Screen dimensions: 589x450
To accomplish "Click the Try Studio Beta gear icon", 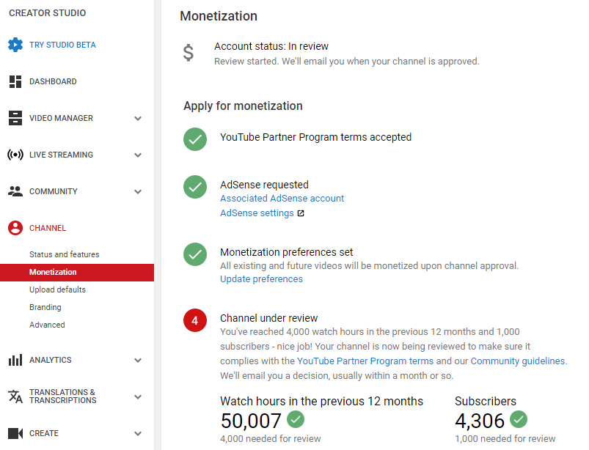I will (15, 45).
